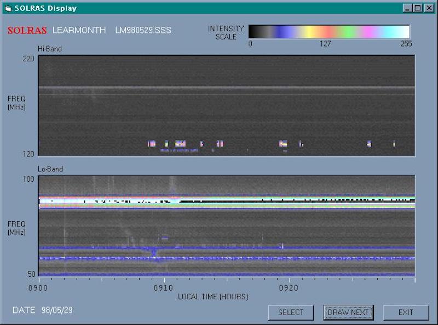Close the SOLRAS Display window
Screen dimensions: 438x325
pos(428,8)
